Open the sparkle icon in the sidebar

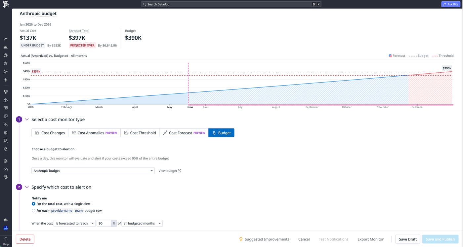click(x=6, y=39)
